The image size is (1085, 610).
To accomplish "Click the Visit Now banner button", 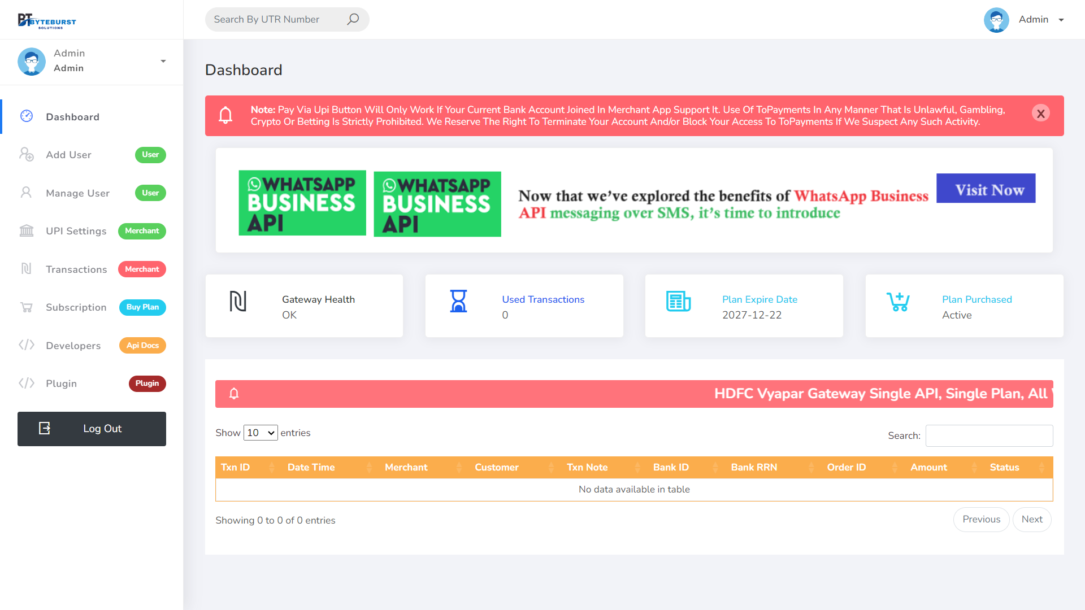I will (986, 189).
